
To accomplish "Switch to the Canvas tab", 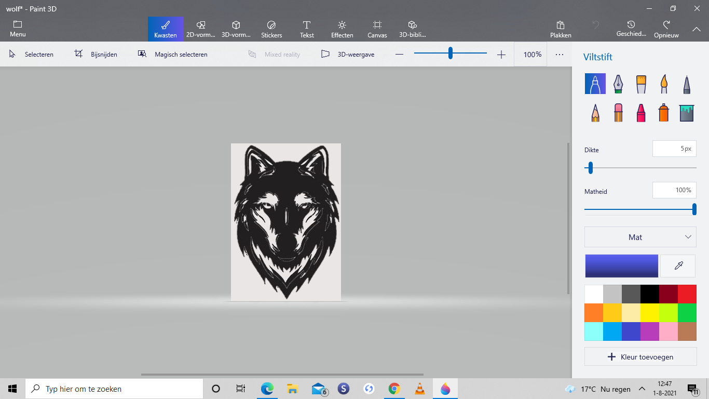I will pos(377,29).
